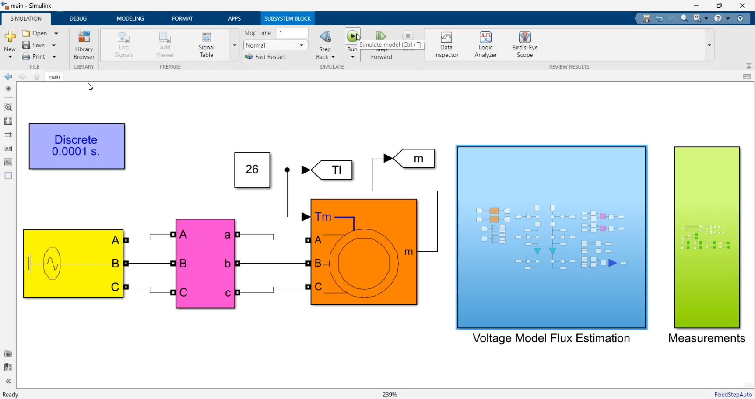The width and height of the screenshot is (755, 399).
Task: Click the Stop Time input field
Action: click(x=292, y=33)
